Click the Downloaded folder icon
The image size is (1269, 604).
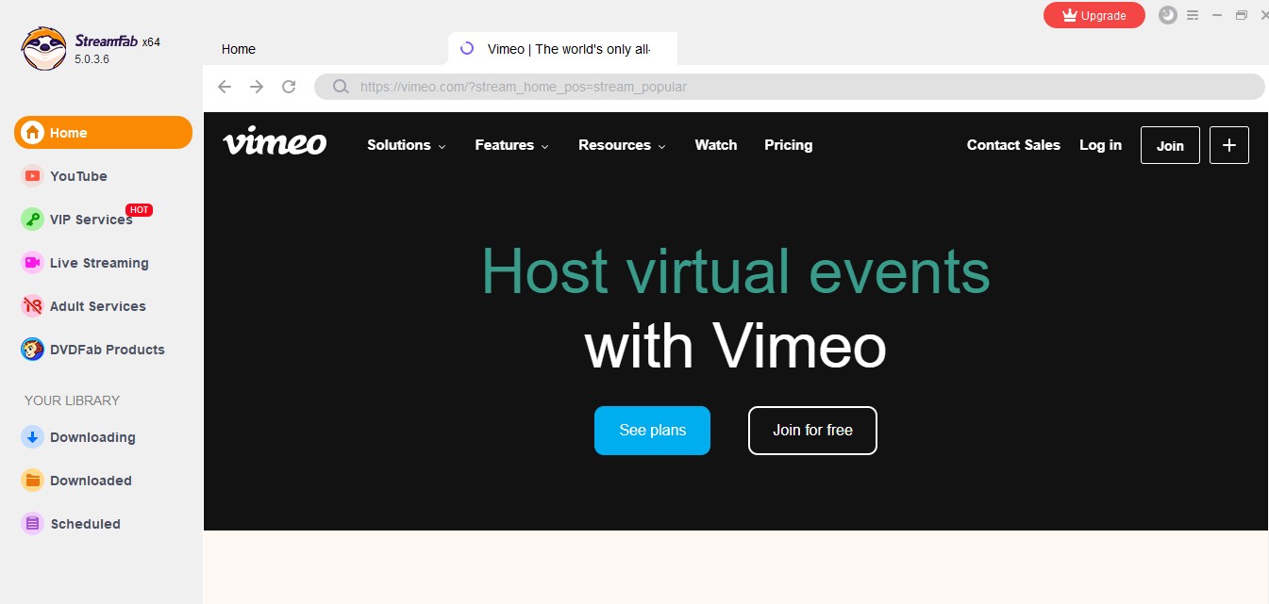coord(33,481)
